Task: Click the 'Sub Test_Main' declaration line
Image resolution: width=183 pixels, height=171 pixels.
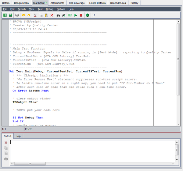Action: [66, 71]
